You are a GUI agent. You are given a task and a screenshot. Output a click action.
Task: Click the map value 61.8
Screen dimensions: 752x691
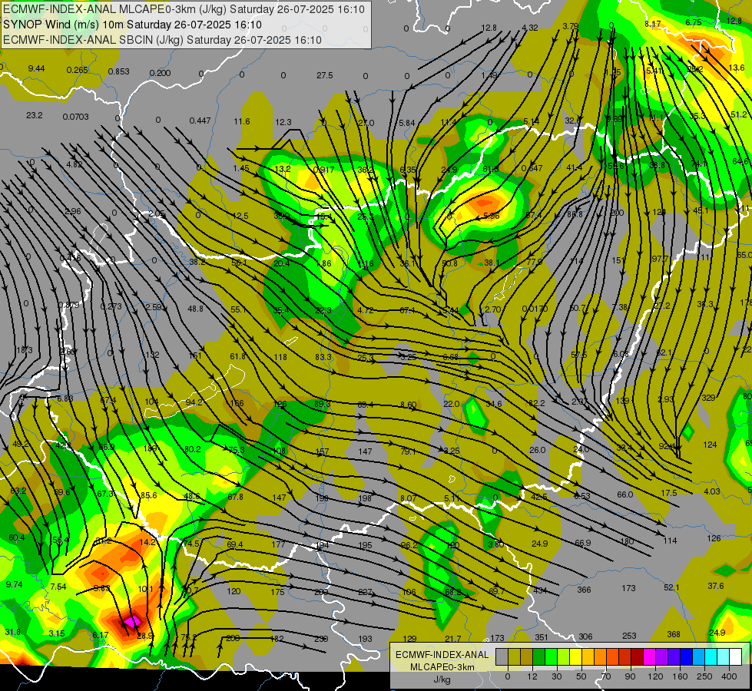238,355
